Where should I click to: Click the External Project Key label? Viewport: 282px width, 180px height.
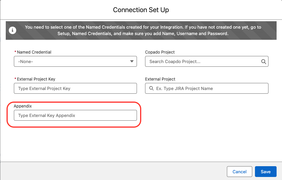point(36,79)
